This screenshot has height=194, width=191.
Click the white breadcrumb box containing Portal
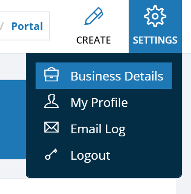[25, 26]
